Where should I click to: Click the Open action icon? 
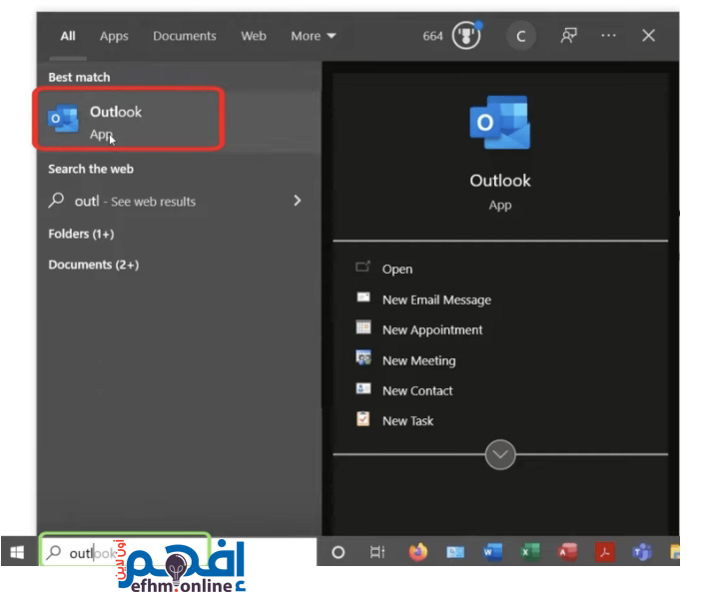pos(362,267)
